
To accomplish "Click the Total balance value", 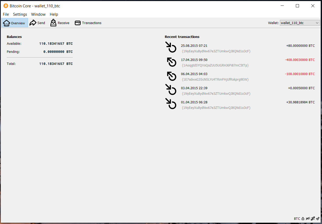I will pos(56,64).
